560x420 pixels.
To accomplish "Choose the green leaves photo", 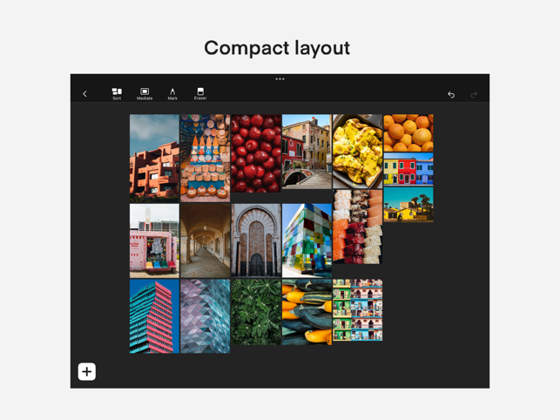I will click(x=256, y=312).
